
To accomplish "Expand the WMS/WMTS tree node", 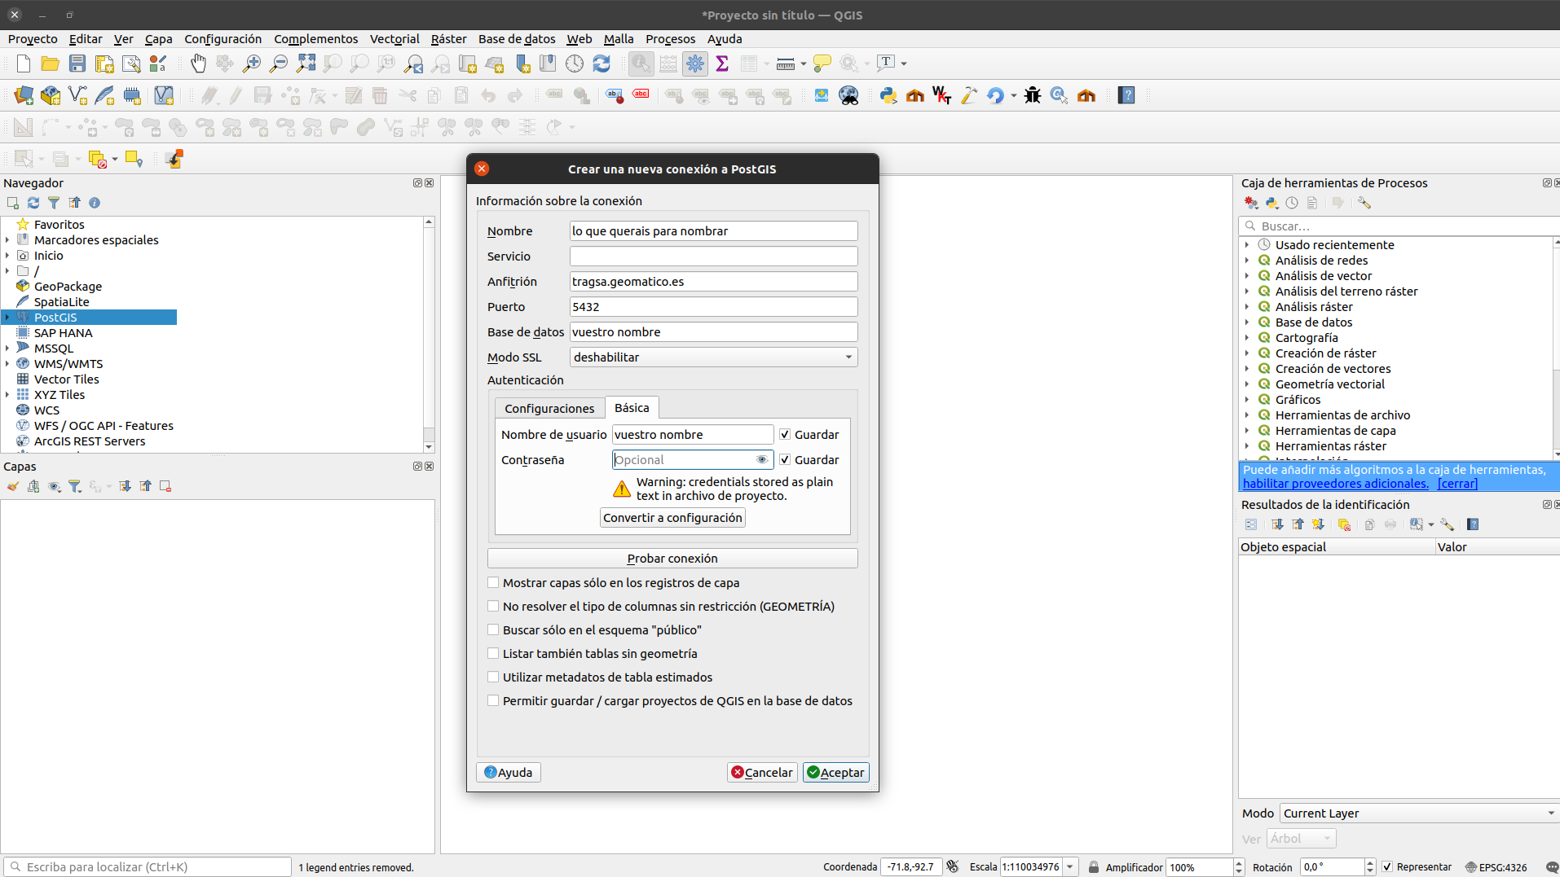I will (x=7, y=364).
